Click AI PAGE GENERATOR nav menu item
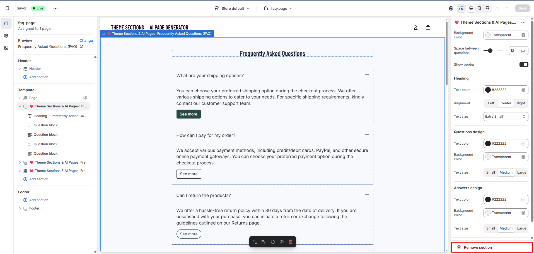Image resolution: width=534 pixels, height=254 pixels. tap(169, 28)
